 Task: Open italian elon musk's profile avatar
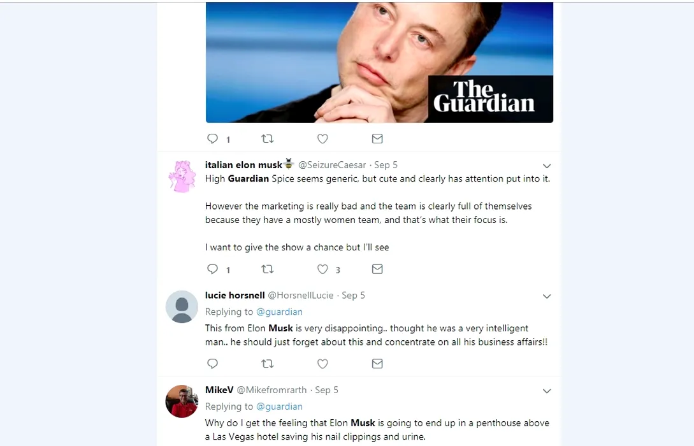click(182, 176)
